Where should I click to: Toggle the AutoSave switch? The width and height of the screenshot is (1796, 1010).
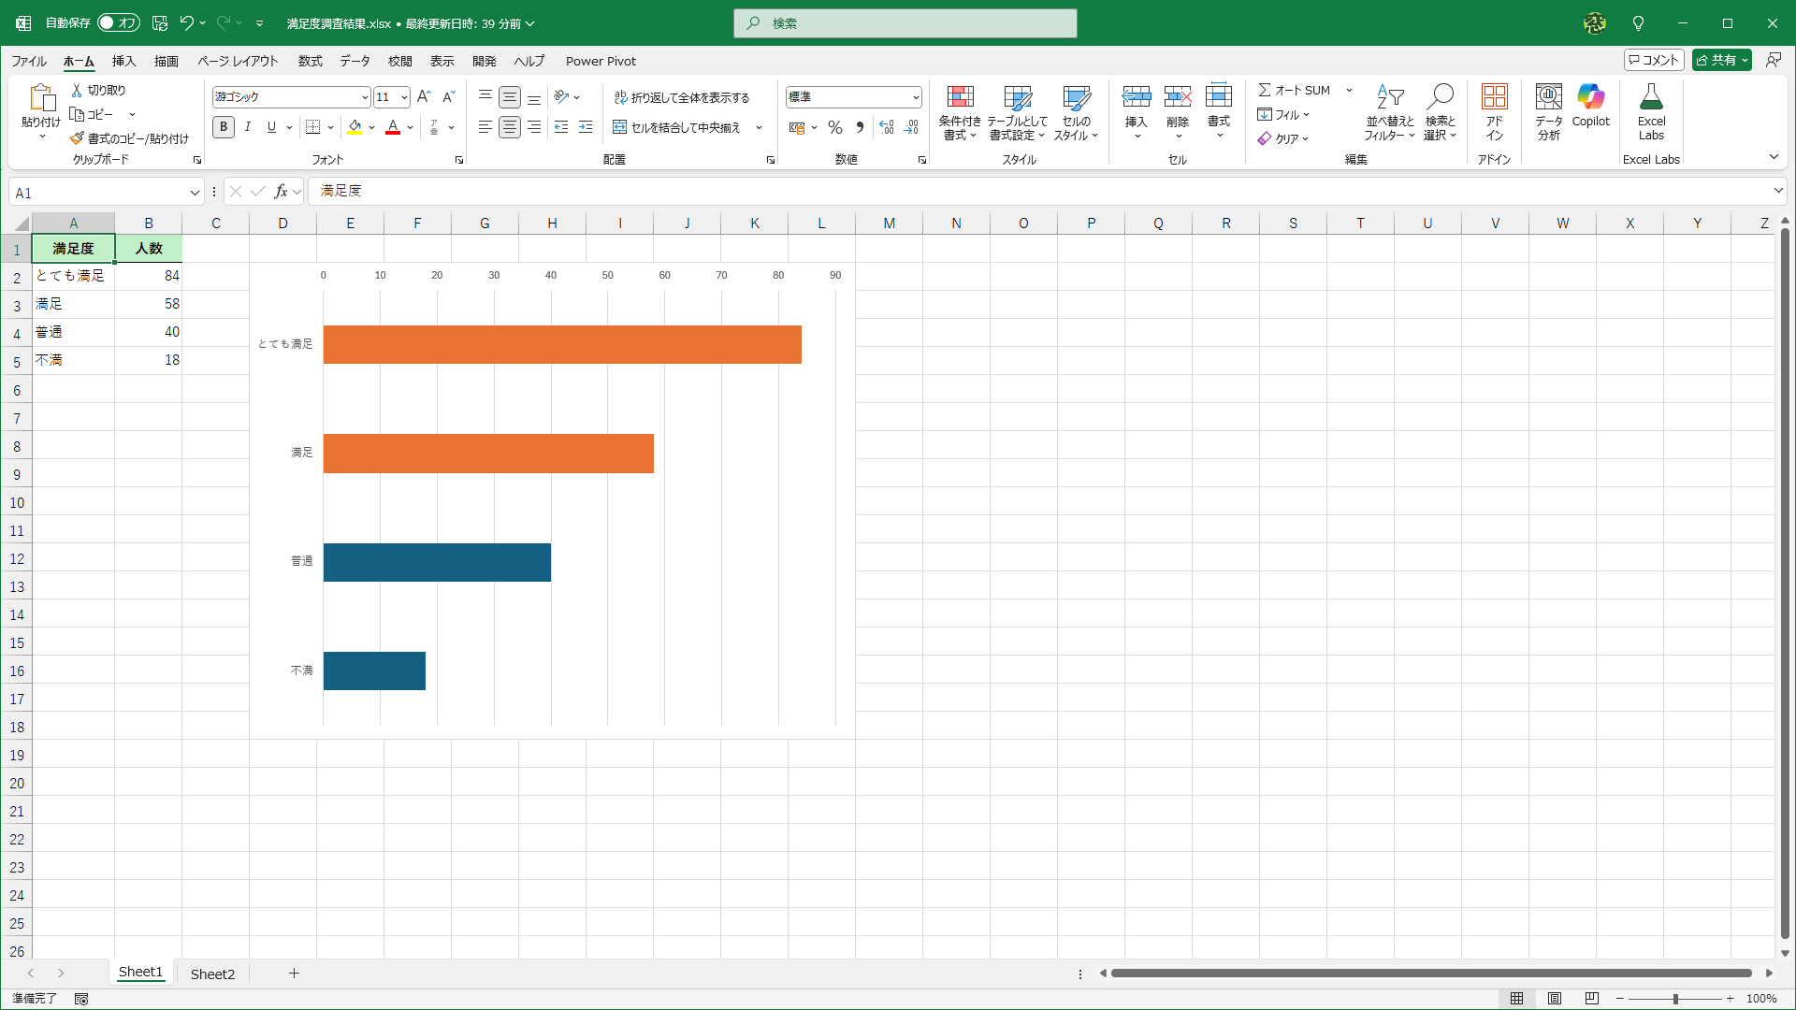(x=119, y=22)
